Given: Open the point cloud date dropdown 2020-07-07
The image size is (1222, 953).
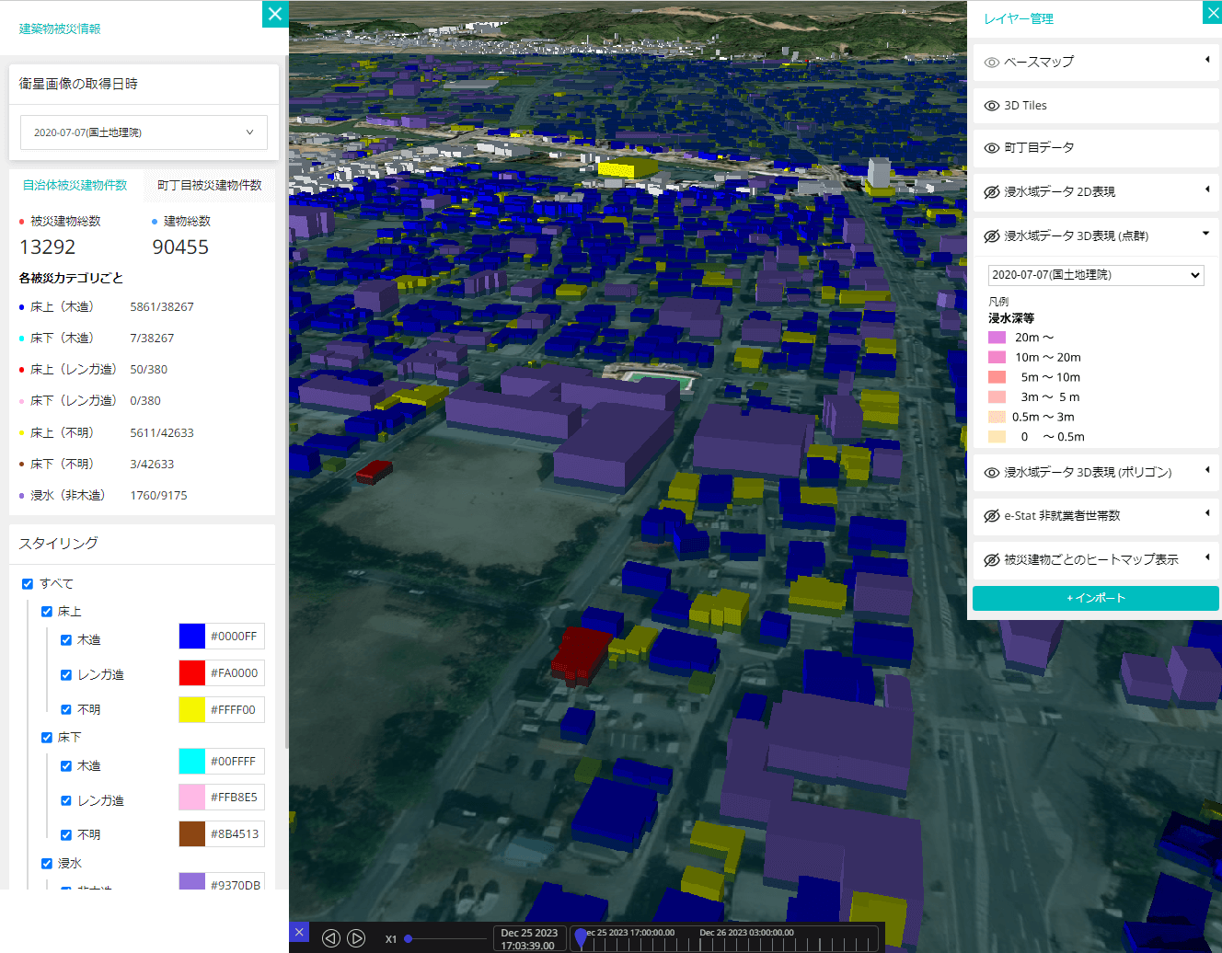Looking at the screenshot, I should point(1096,275).
